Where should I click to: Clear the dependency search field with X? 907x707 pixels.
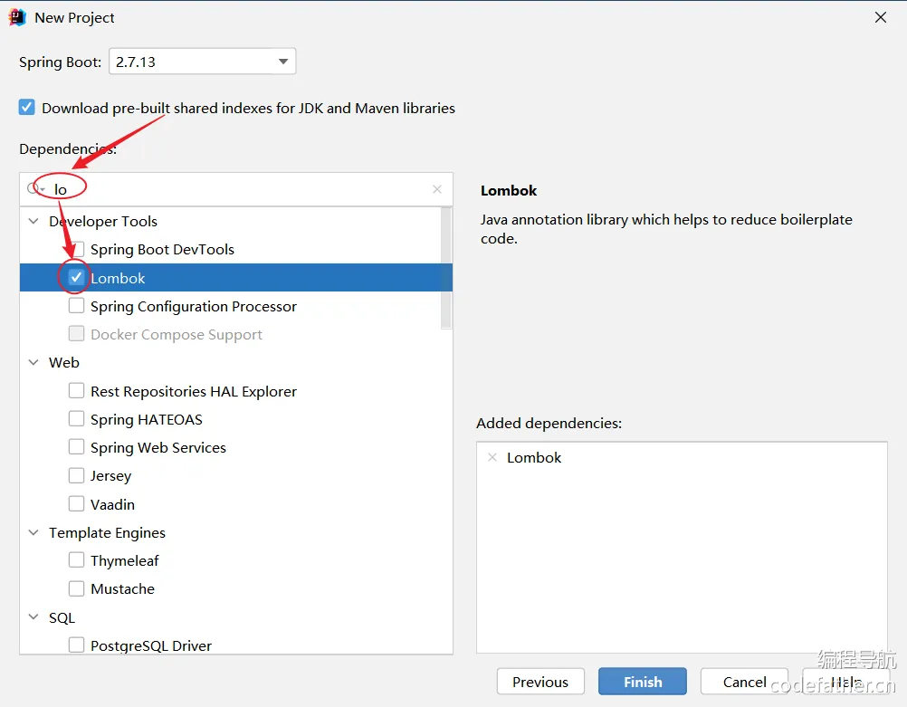[x=437, y=189]
